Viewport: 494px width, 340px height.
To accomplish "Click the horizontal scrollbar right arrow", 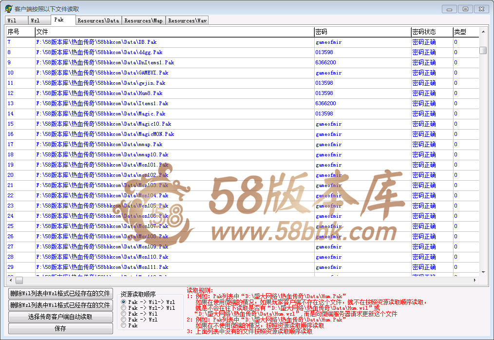I will [x=475, y=281].
